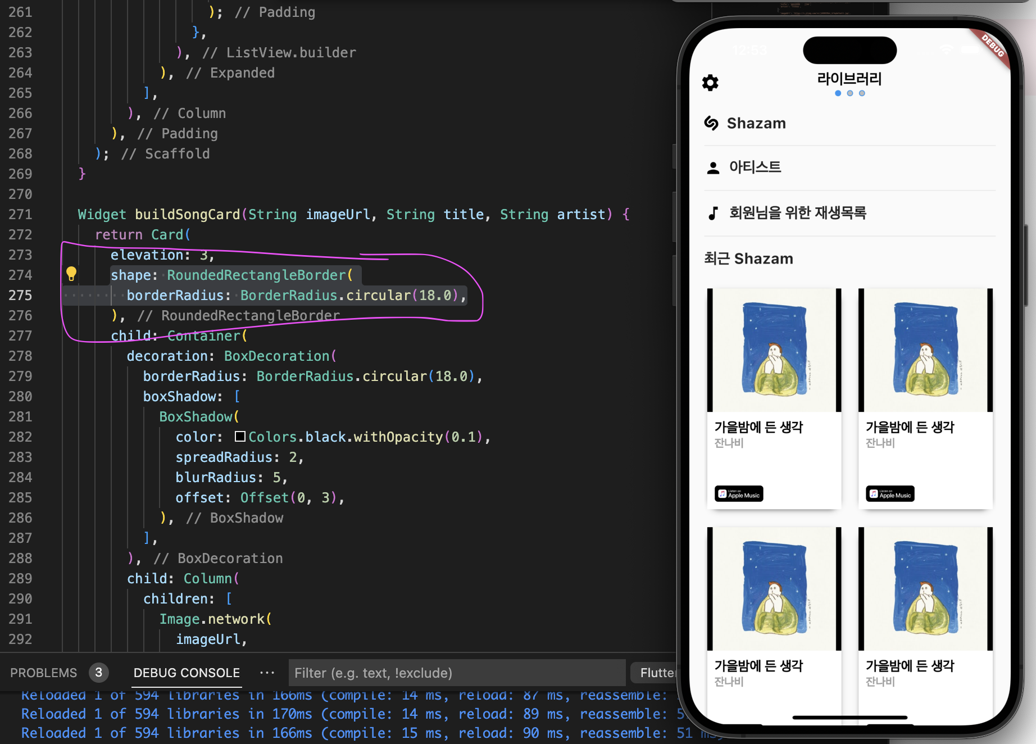Click the '// Scaffold' comment on line 268
This screenshot has width=1036, height=744.
point(166,153)
